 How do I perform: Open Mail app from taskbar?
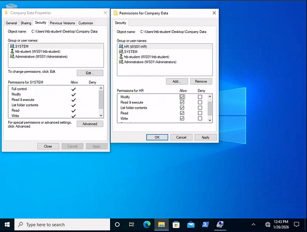point(191,225)
